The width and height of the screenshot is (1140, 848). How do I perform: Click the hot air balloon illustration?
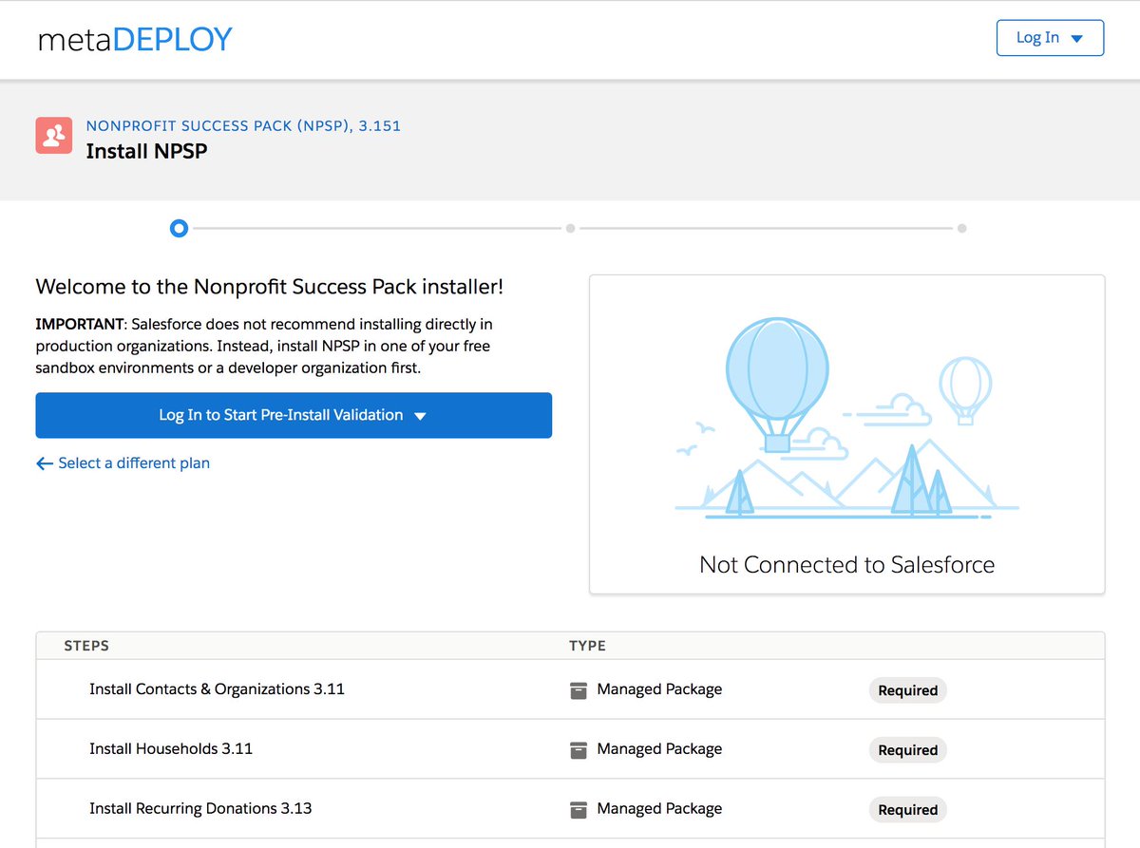[x=846, y=418]
